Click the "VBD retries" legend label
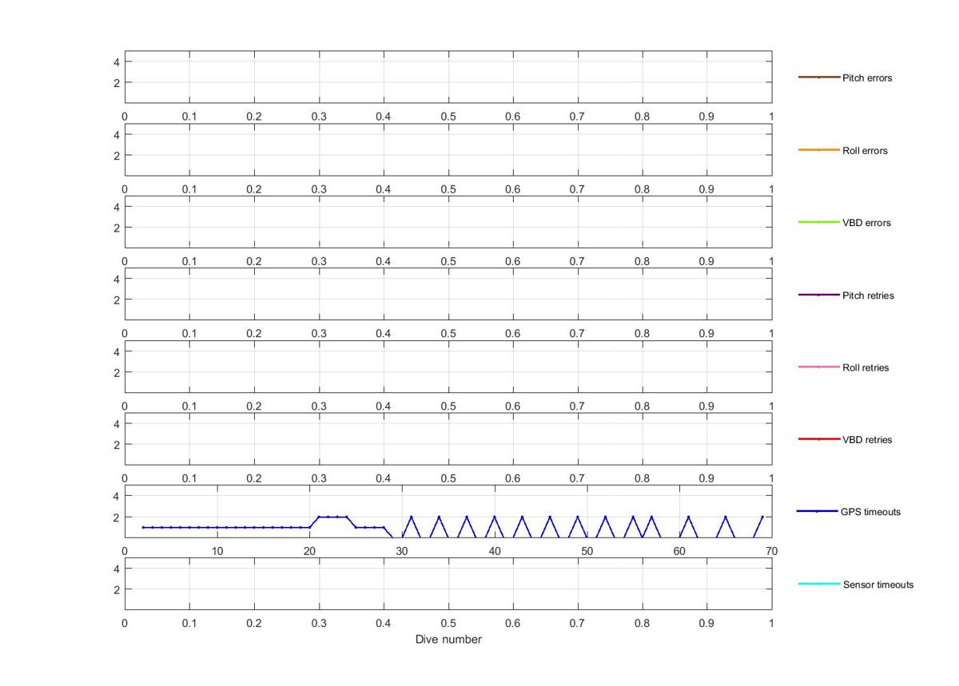The height and width of the screenshot is (686, 959). click(x=867, y=440)
